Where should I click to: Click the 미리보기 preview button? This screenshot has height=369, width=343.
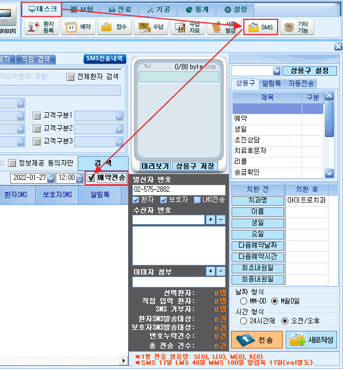point(155,166)
